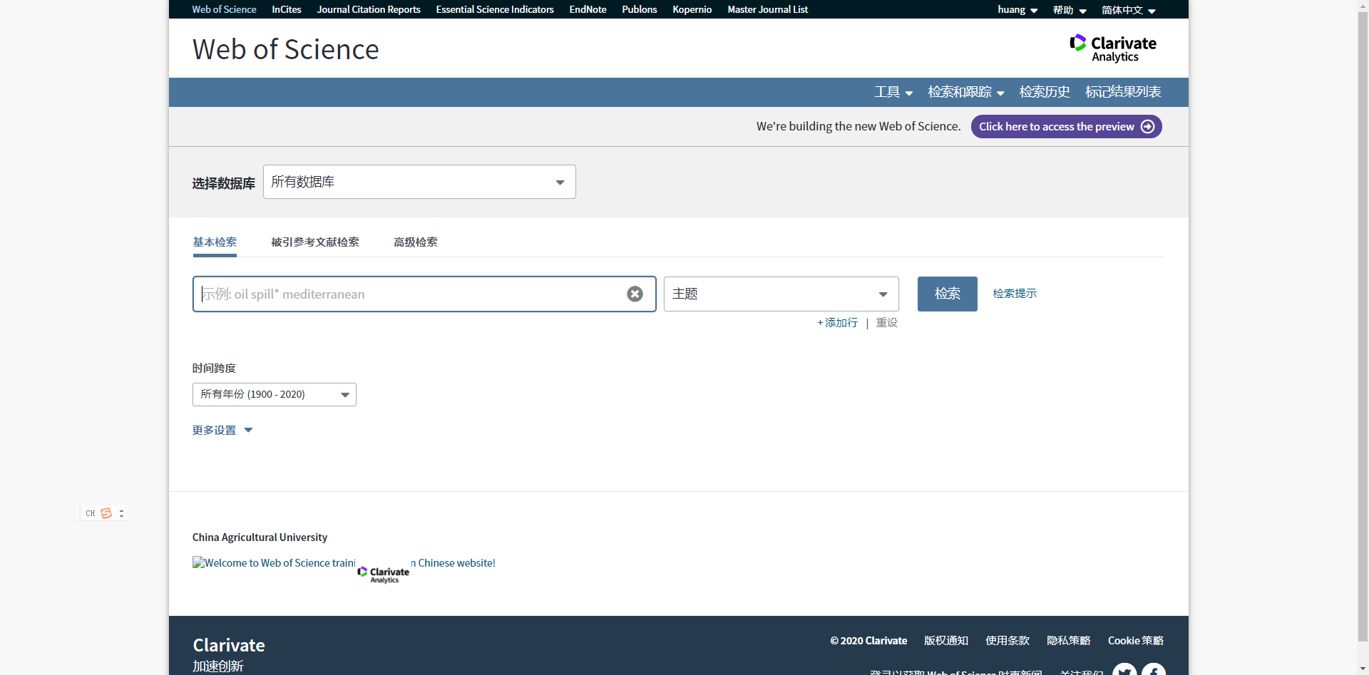Click the Clarivate footer logo text
Image resolution: width=1369 pixels, height=675 pixels.
(229, 645)
